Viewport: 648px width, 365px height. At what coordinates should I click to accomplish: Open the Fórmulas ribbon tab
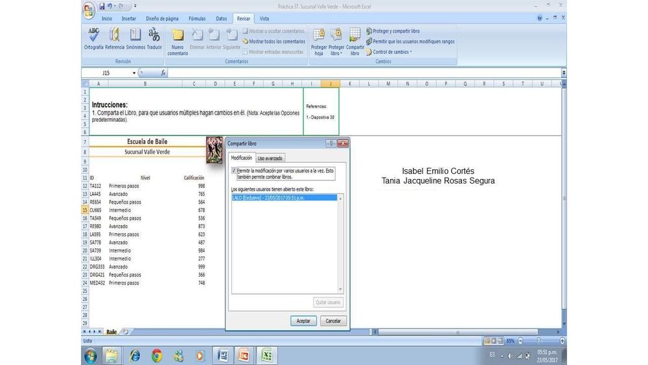tap(196, 19)
